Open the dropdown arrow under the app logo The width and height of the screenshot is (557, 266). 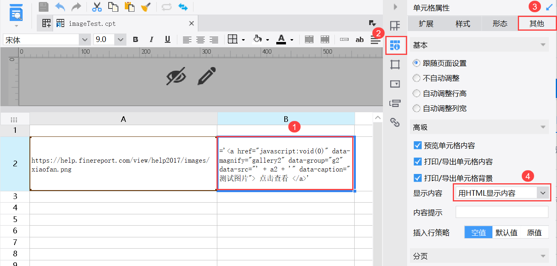(x=17, y=26)
